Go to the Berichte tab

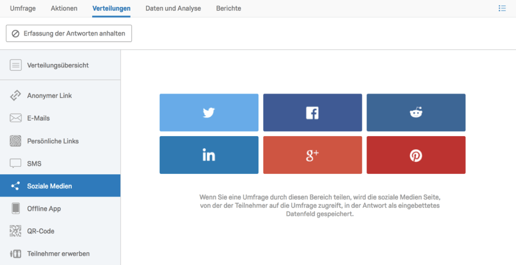click(x=229, y=9)
